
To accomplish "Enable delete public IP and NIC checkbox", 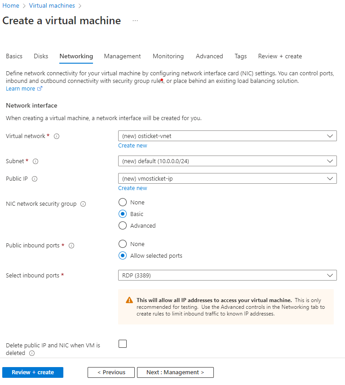I will tap(123, 344).
